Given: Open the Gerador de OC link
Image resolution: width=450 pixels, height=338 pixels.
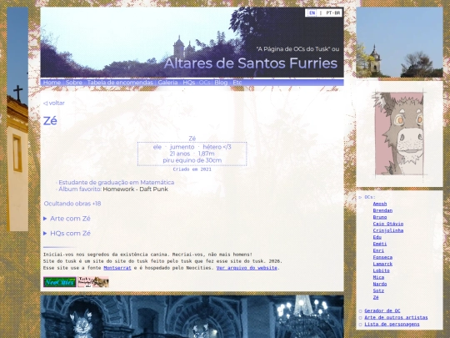Looking at the screenshot, I should tap(382, 310).
